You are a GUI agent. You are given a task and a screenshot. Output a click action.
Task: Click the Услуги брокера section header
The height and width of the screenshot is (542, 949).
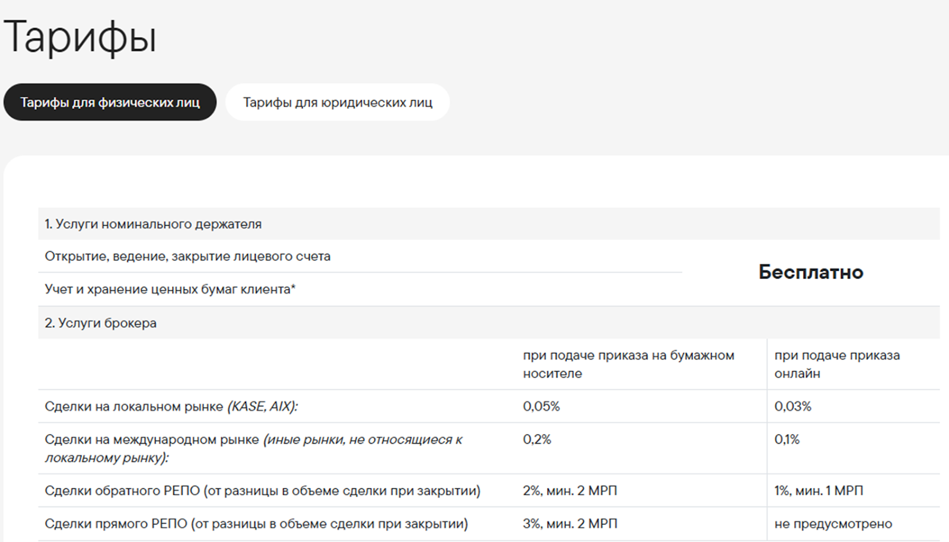tap(101, 323)
